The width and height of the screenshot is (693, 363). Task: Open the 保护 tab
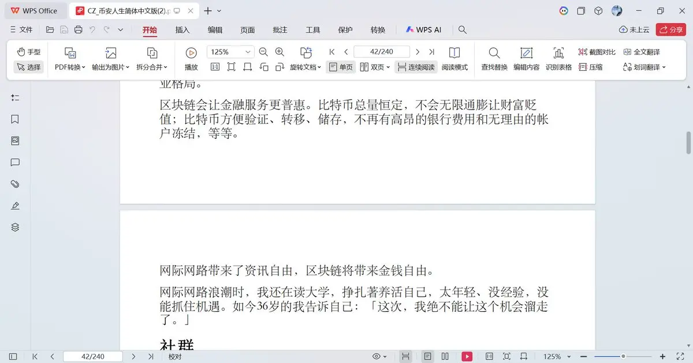coord(345,30)
